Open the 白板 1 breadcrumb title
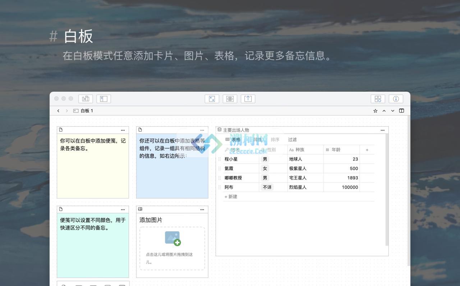The height and width of the screenshot is (286, 460). pos(87,111)
